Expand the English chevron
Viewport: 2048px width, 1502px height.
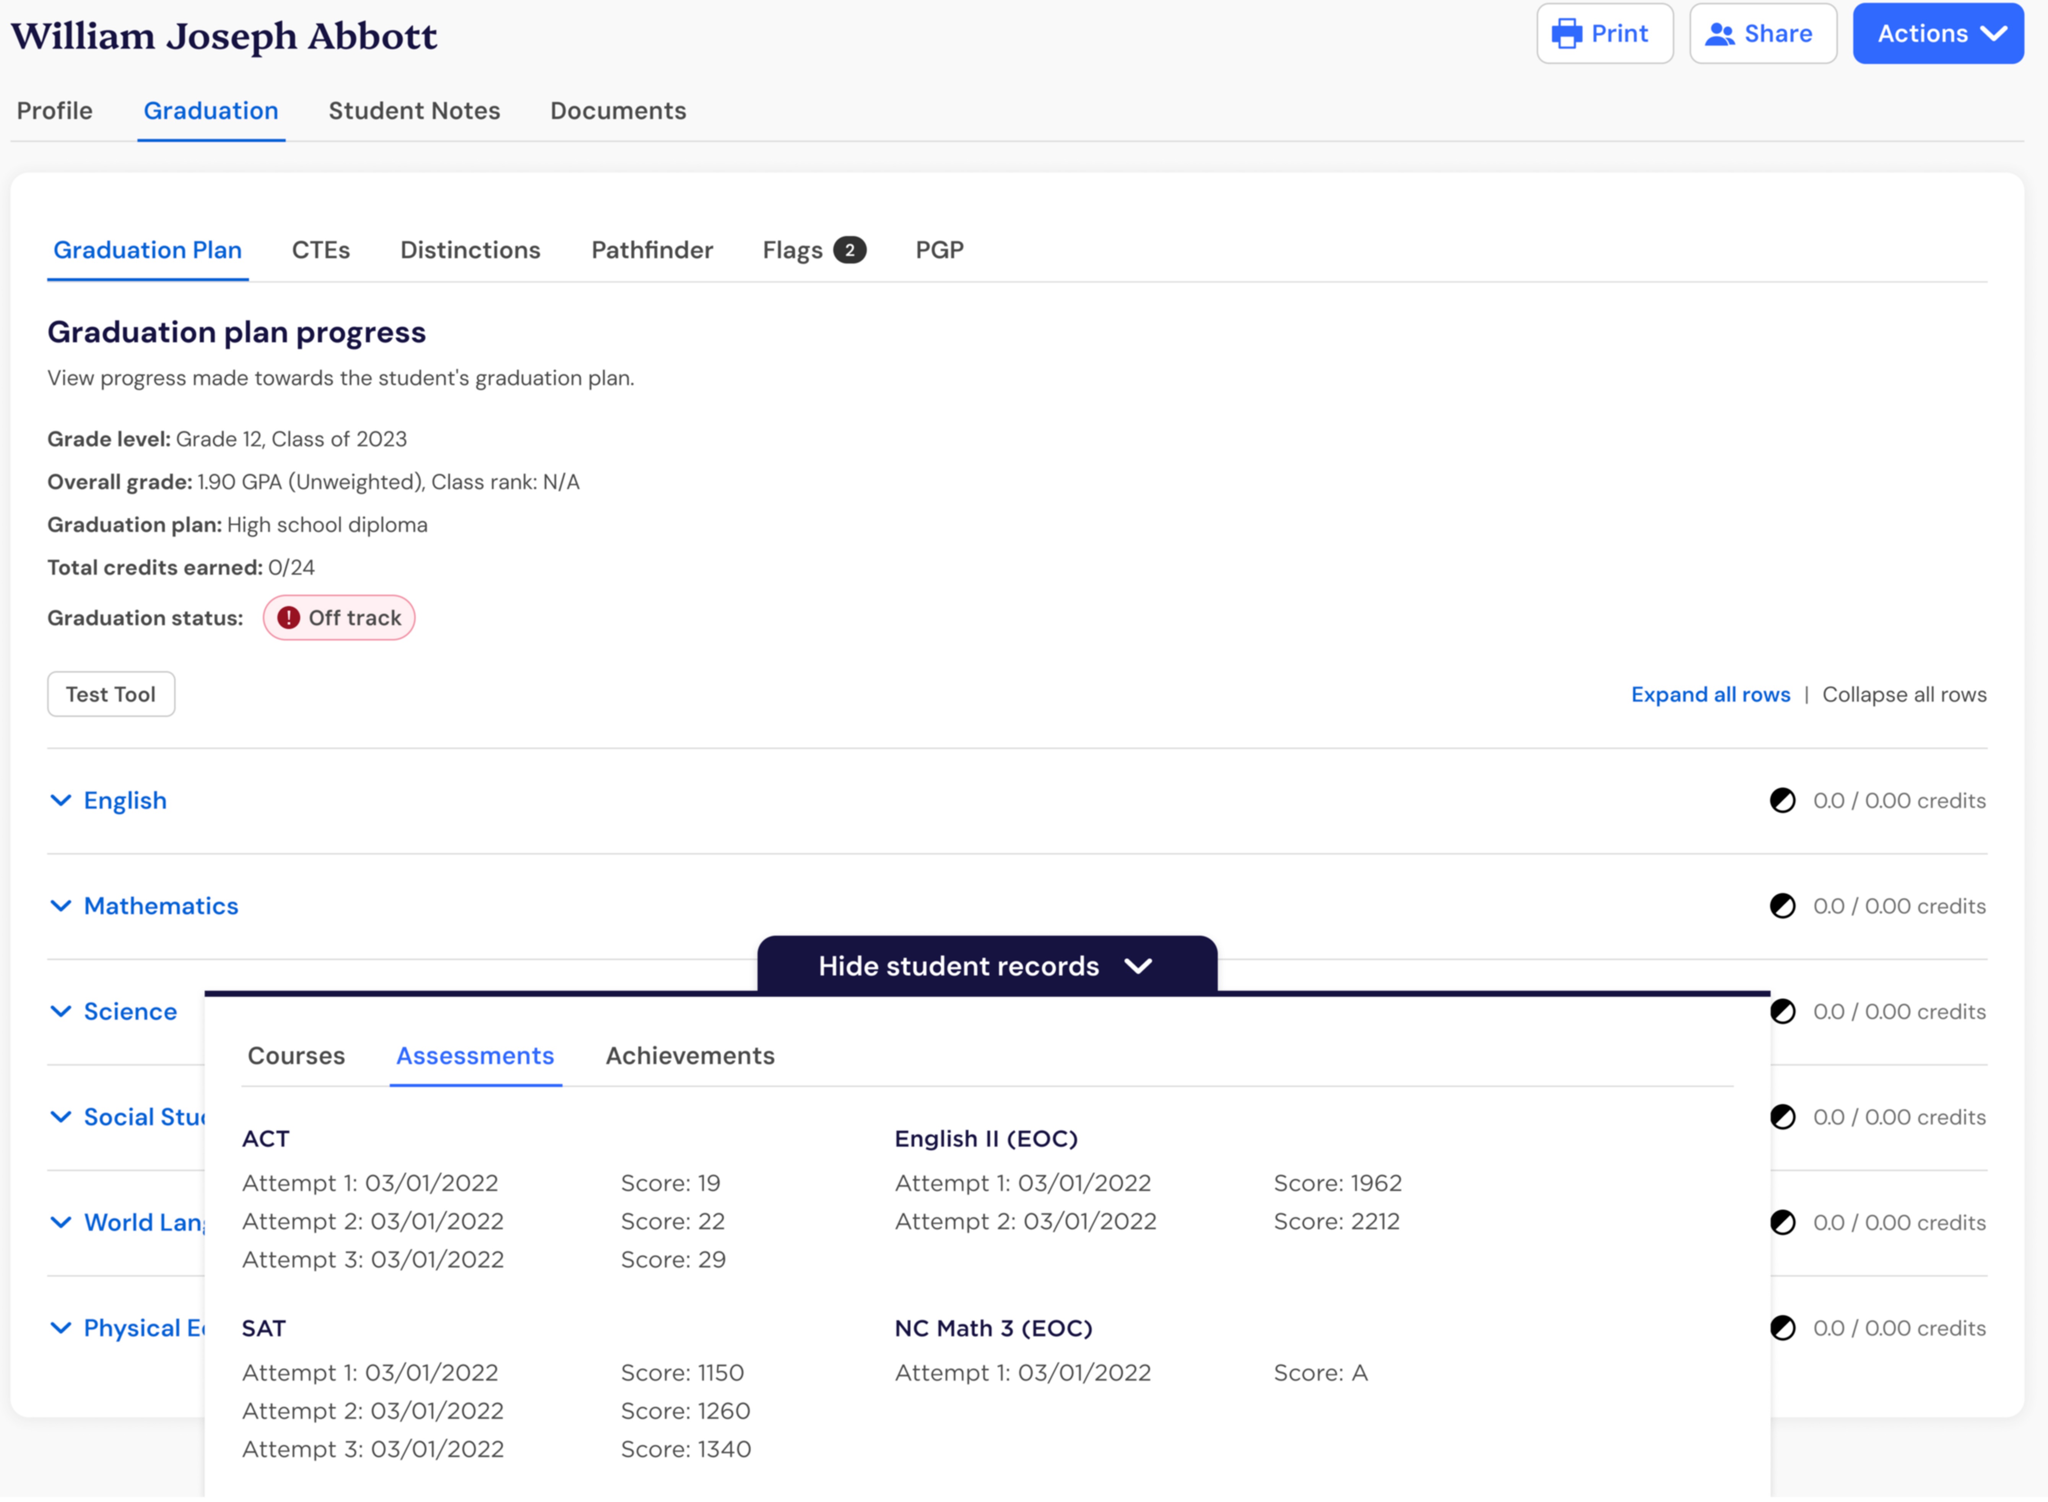[61, 800]
